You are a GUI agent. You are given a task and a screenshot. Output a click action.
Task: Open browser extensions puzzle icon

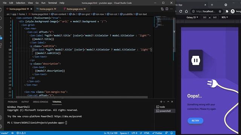click(227, 11)
